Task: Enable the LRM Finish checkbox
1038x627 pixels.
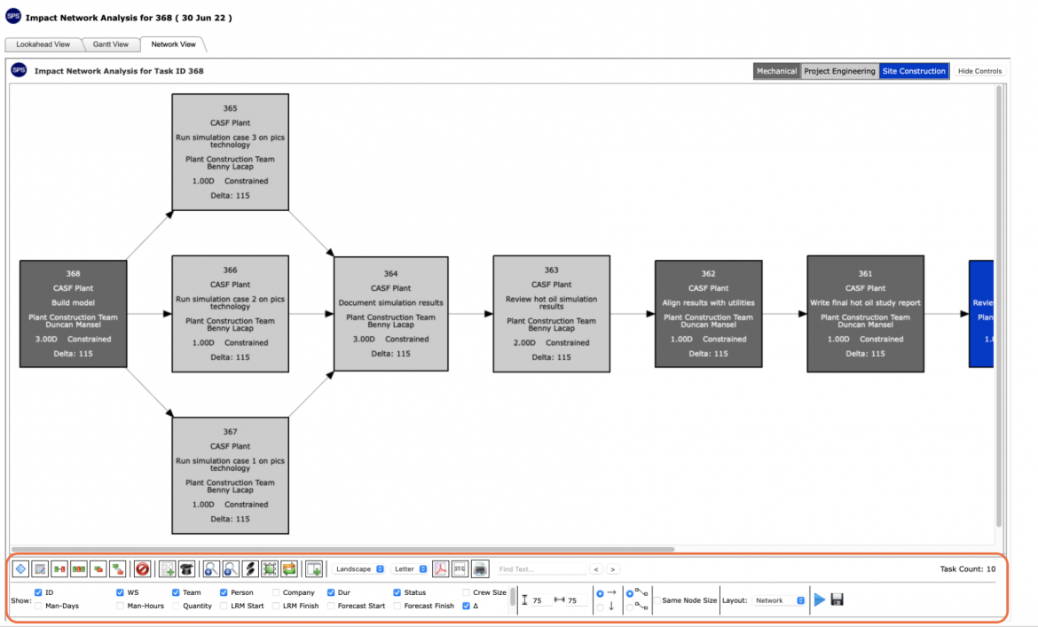Action: [276, 606]
